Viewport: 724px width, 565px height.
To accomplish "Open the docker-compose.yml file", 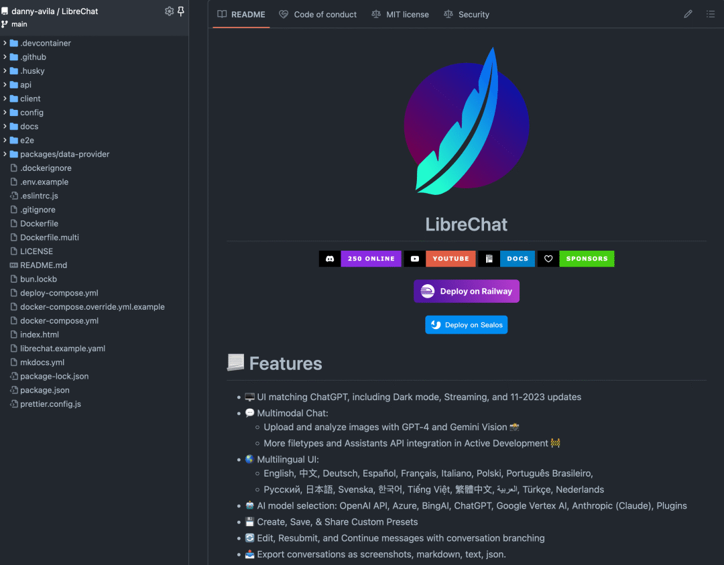I will [59, 320].
